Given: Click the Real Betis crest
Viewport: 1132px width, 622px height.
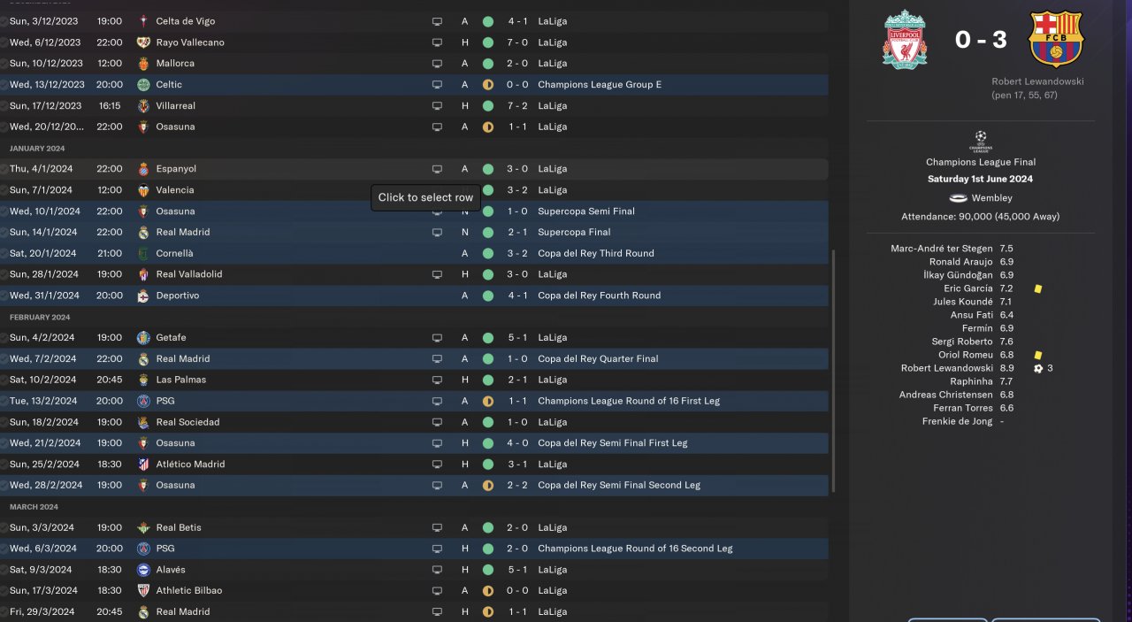Looking at the screenshot, I should click(143, 527).
